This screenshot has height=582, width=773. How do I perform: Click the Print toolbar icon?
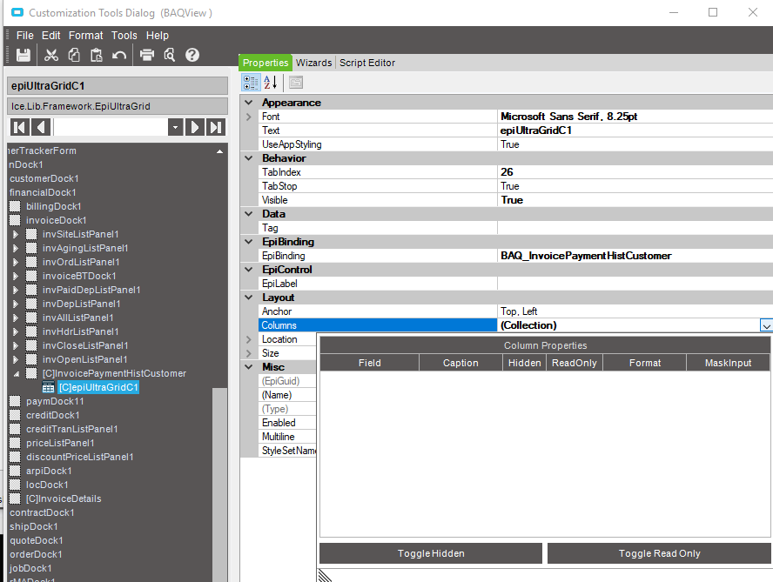147,55
